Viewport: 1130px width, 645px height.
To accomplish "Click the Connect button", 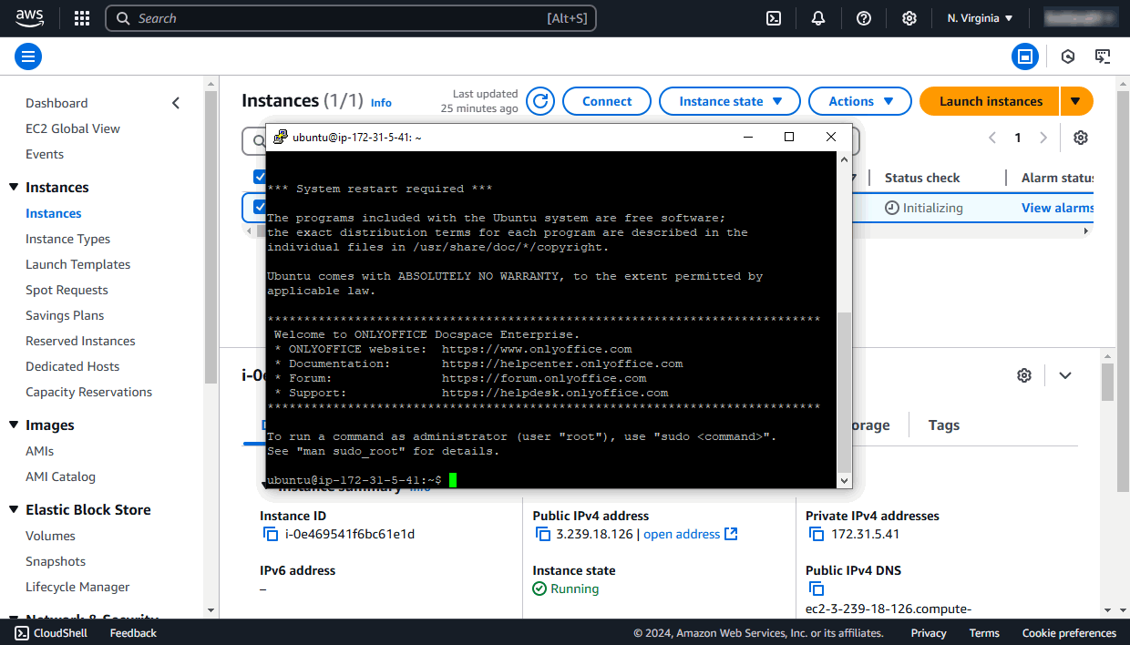I will pyautogui.click(x=606, y=101).
